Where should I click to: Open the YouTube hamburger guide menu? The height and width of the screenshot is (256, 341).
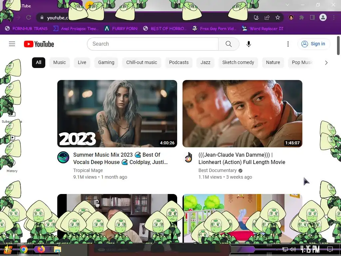click(12, 44)
